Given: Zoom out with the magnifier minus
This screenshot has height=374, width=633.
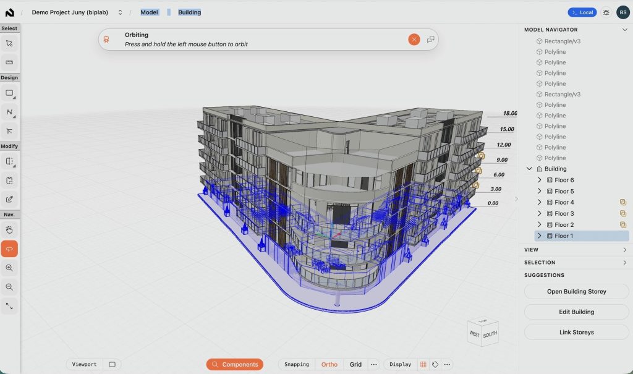Looking at the screenshot, I should click(9, 287).
